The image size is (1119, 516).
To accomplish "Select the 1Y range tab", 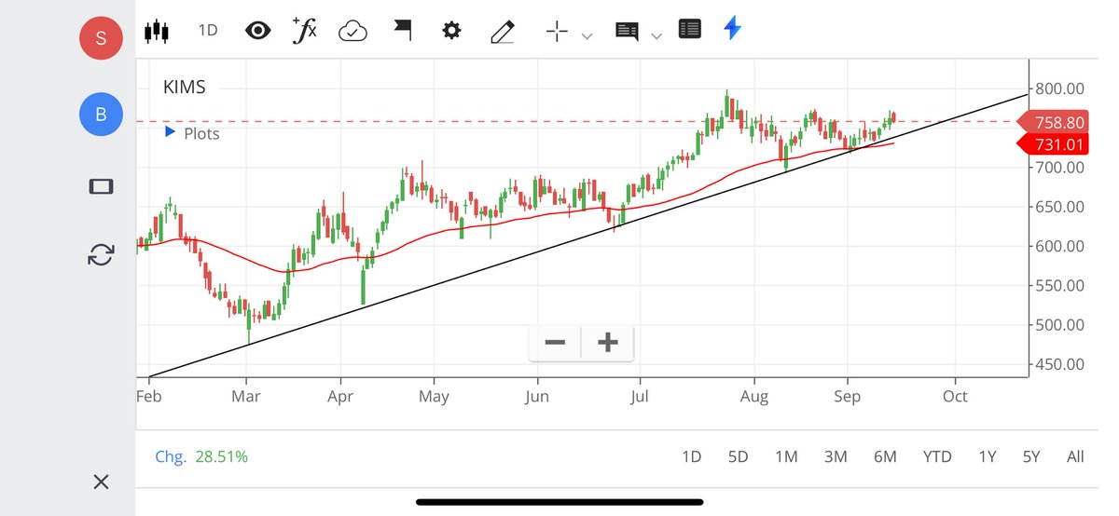I will click(x=987, y=456).
